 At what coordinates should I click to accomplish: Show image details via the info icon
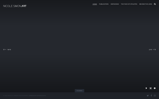(x=155, y=88)
